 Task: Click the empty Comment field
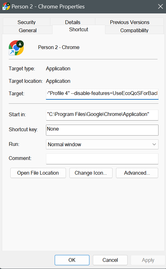coord(102,159)
